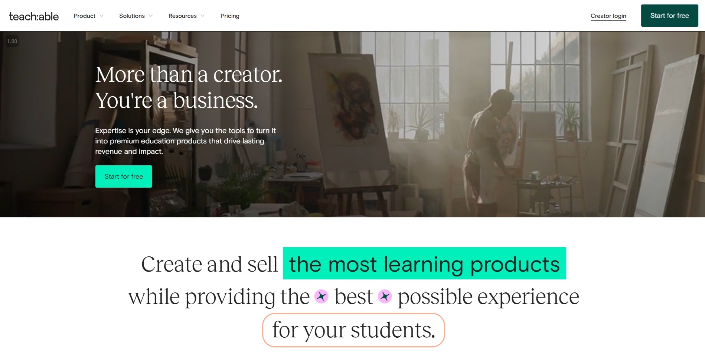Click the "Expertise is your edge" paragraph
The height and width of the screenshot is (363, 705).
click(185, 141)
